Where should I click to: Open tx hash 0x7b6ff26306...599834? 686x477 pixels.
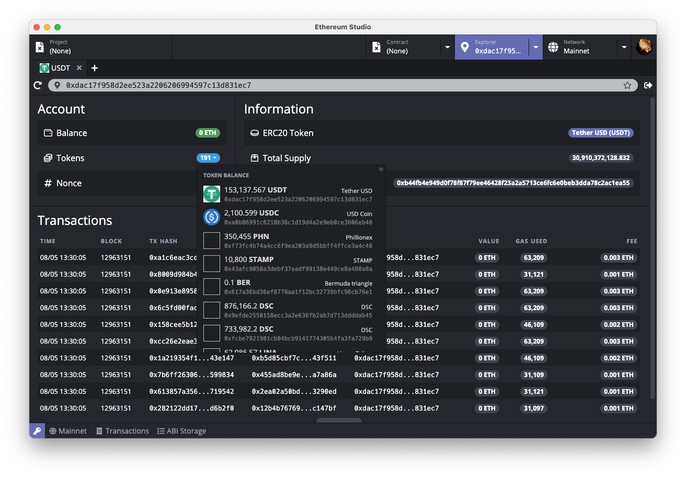coord(191,375)
